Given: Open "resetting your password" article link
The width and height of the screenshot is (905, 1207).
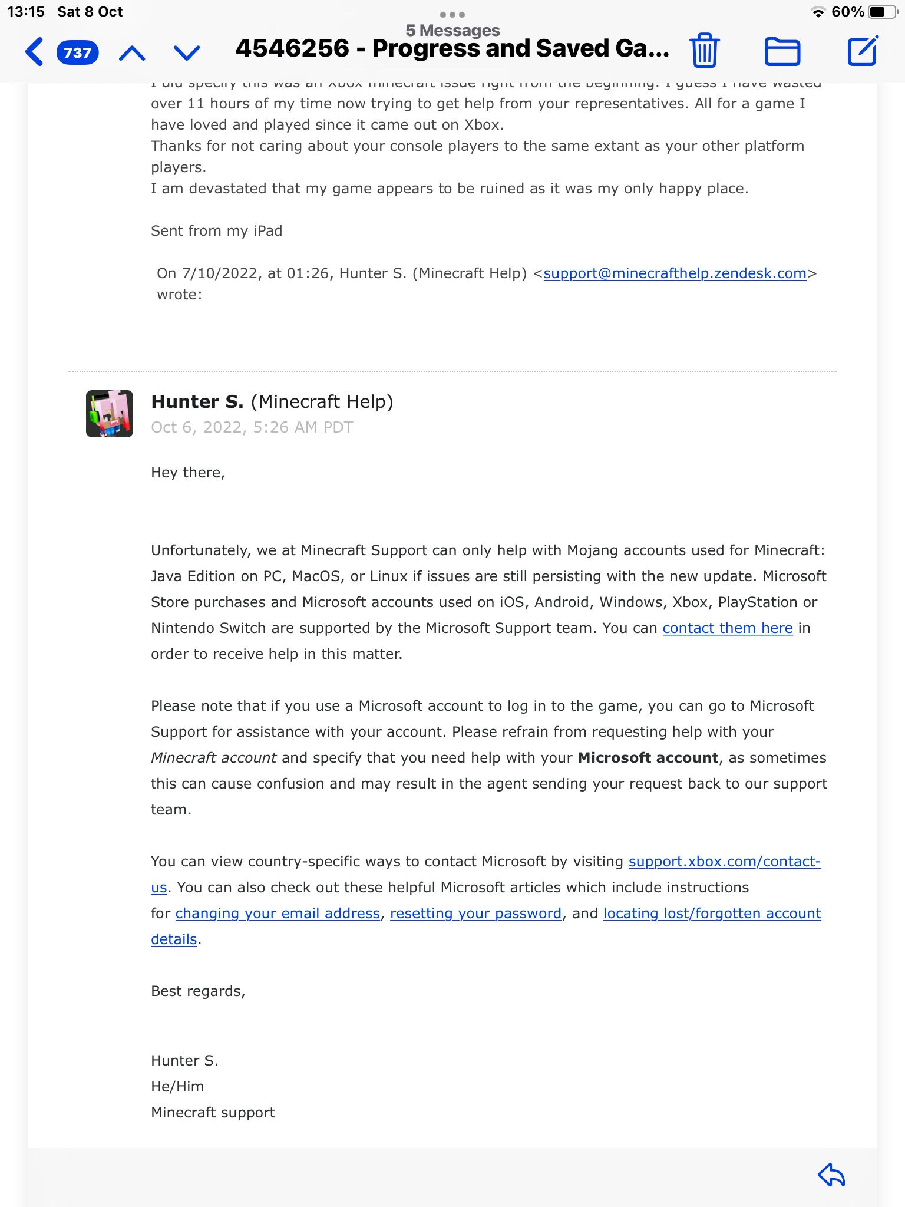Looking at the screenshot, I should [475, 914].
